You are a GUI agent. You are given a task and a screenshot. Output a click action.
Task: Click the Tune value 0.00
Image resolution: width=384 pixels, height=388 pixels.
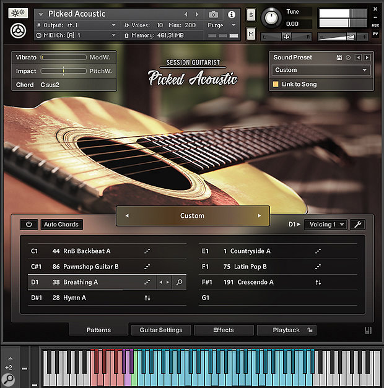292,24
